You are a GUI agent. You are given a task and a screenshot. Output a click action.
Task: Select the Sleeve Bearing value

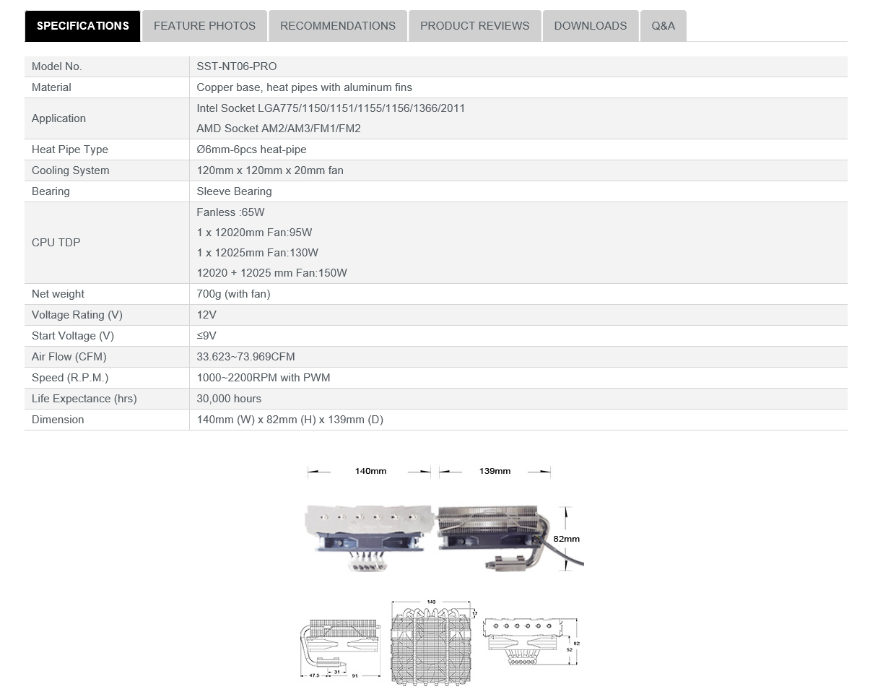(x=234, y=191)
